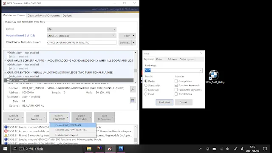Switch to Modules and Traces tab
The width and height of the screenshot is (272, 153).
coord(14,15)
